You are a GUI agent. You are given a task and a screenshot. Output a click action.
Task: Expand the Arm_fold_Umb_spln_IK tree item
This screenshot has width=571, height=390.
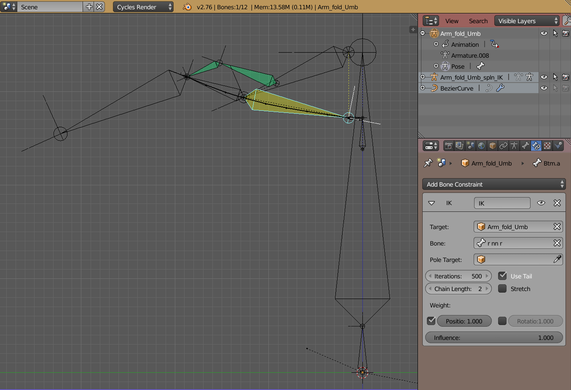423,77
